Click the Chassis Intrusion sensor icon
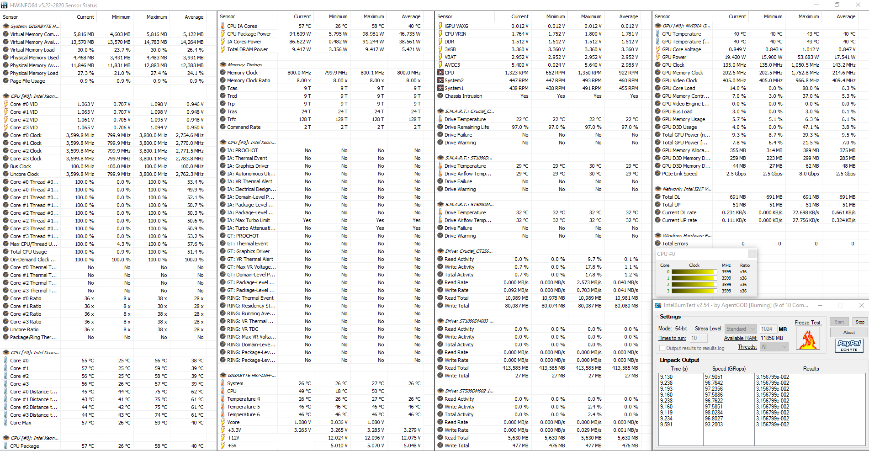This screenshot has height=451, width=869. pos(440,96)
